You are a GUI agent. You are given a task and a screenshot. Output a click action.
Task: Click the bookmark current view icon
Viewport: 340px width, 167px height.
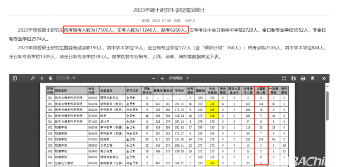click(x=312, y=78)
